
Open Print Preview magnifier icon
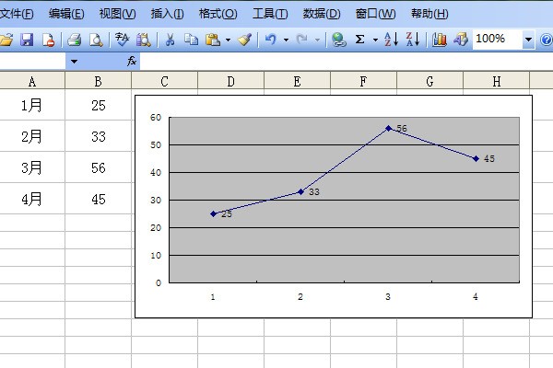pos(96,40)
